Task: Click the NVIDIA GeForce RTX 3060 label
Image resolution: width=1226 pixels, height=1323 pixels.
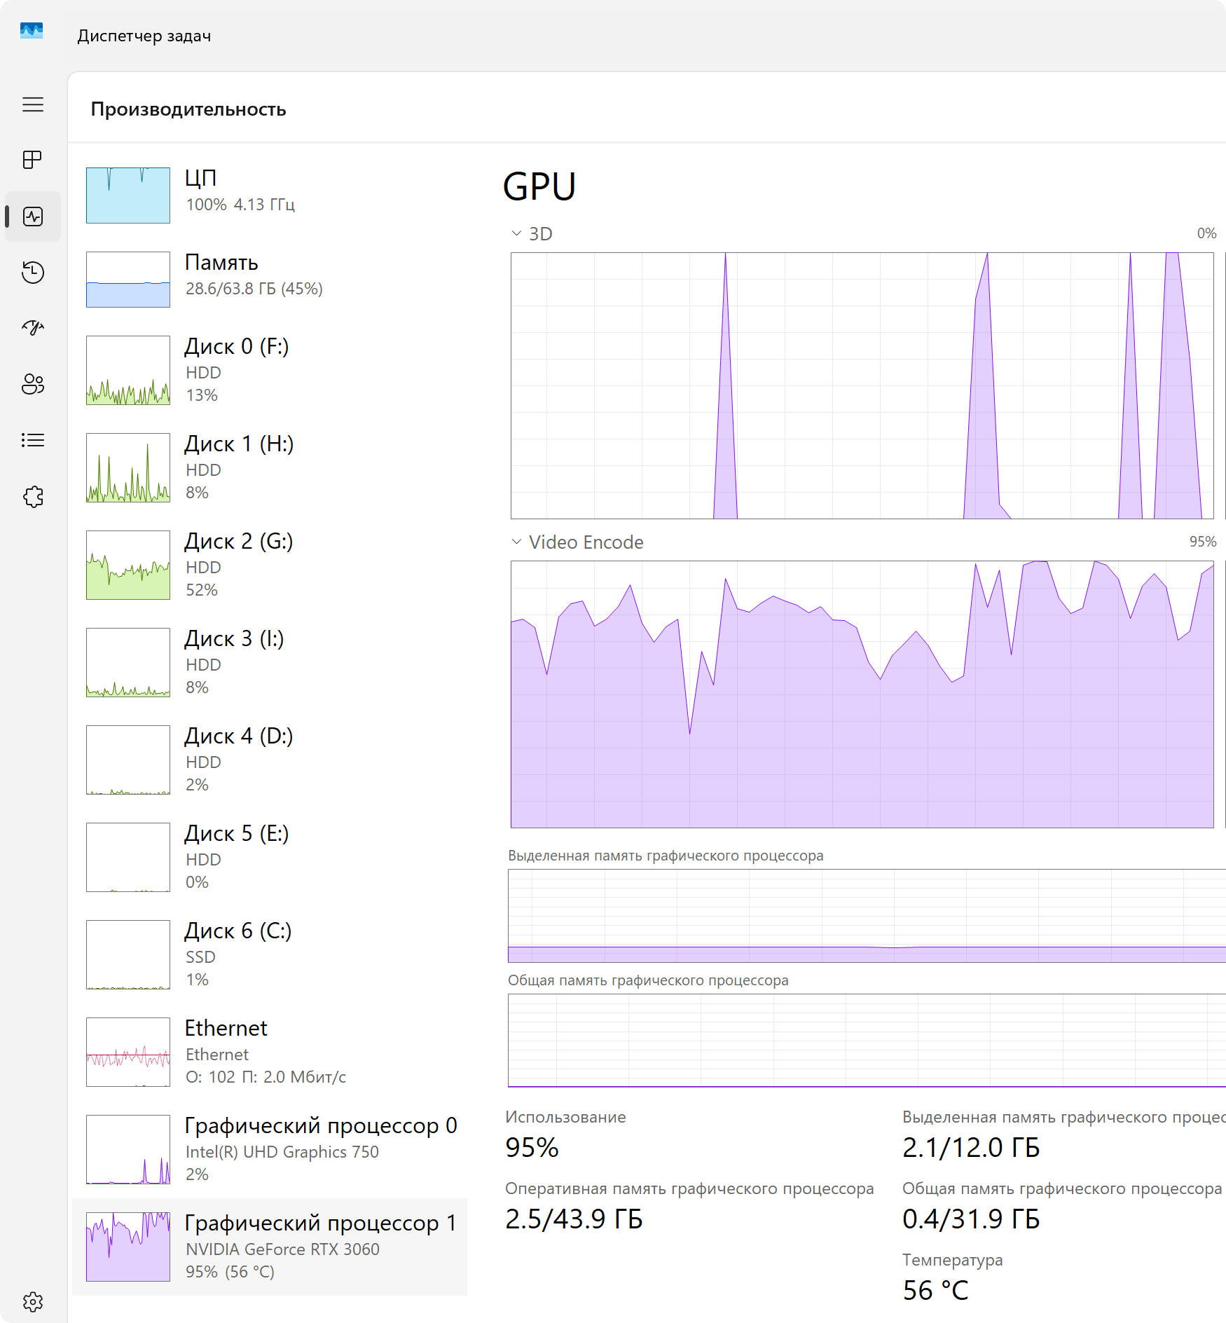Action: (282, 1249)
